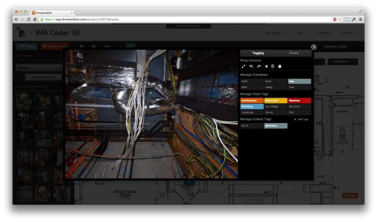377x222 pixels.
Task: Click the red Adblock extension icon
Action: [334, 19]
